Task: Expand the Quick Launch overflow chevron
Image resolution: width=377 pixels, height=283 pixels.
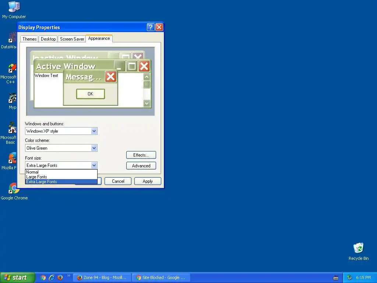Action: tap(68, 276)
